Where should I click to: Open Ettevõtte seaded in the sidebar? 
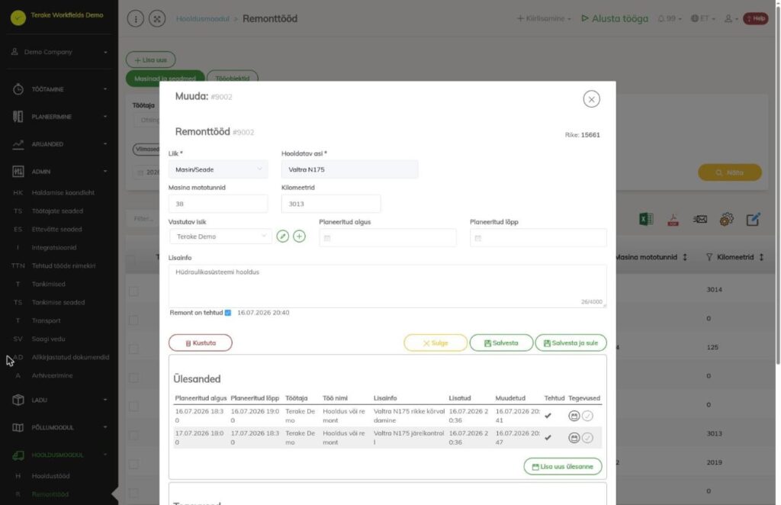coord(56,229)
